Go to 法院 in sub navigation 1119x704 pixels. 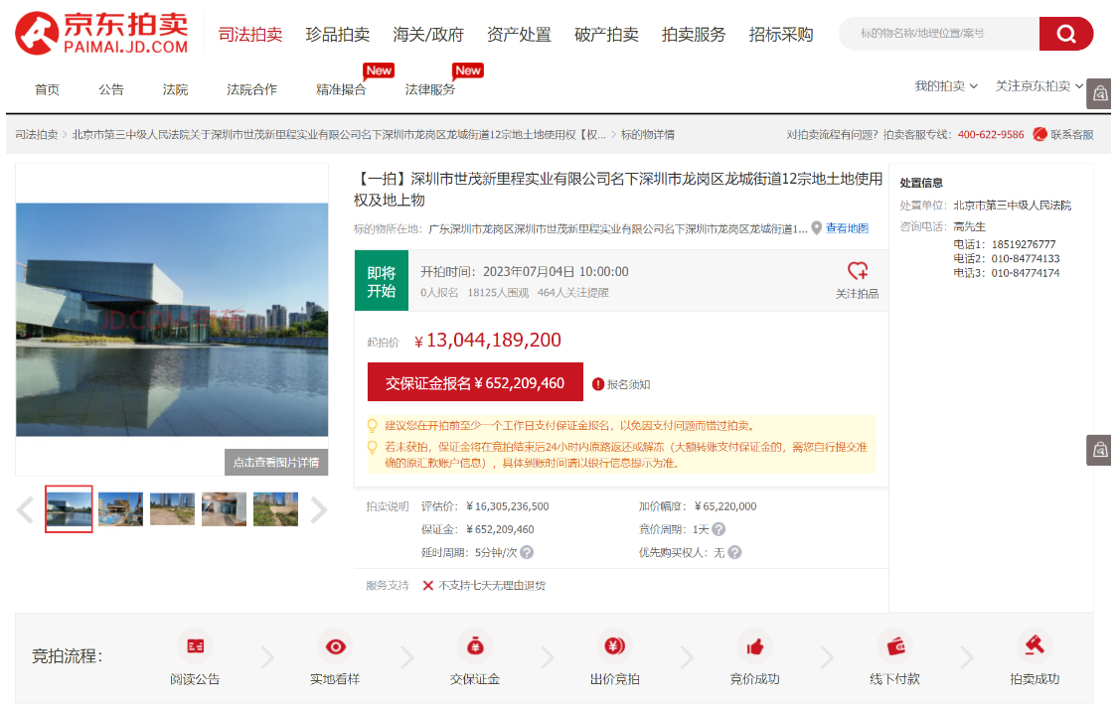(x=176, y=90)
